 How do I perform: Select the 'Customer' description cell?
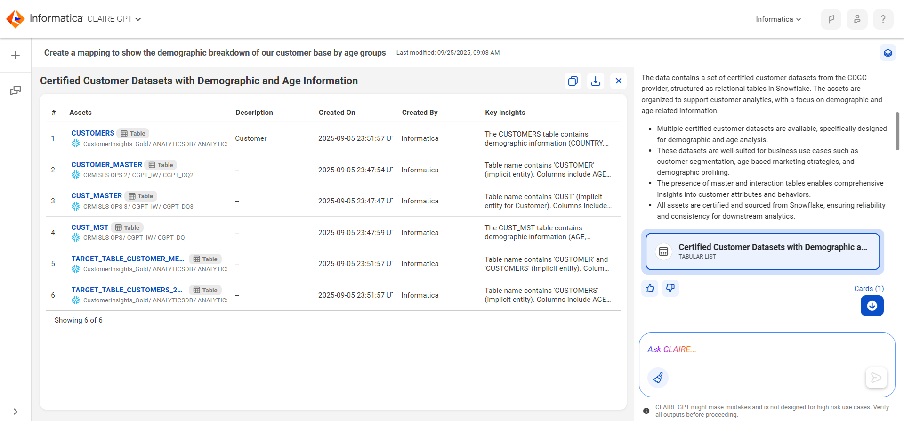click(x=251, y=138)
